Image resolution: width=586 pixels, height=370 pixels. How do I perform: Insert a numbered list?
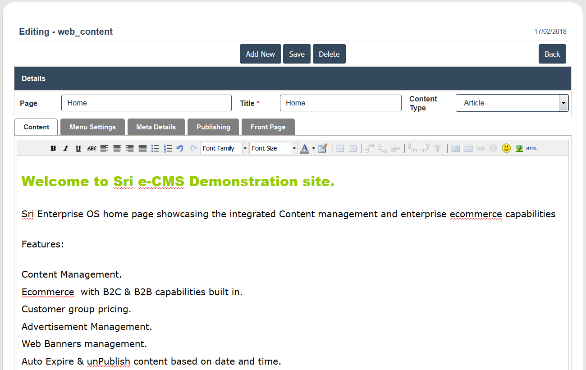[168, 148]
